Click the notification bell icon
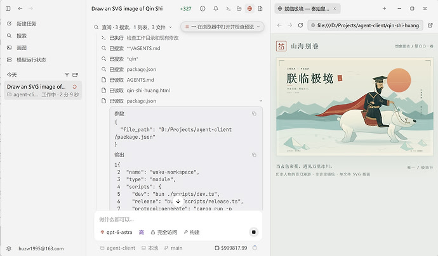The width and height of the screenshot is (438, 256). tap(216, 9)
